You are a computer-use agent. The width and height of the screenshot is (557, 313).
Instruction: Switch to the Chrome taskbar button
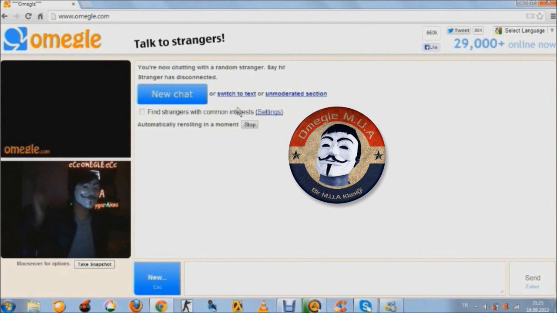coord(161,306)
